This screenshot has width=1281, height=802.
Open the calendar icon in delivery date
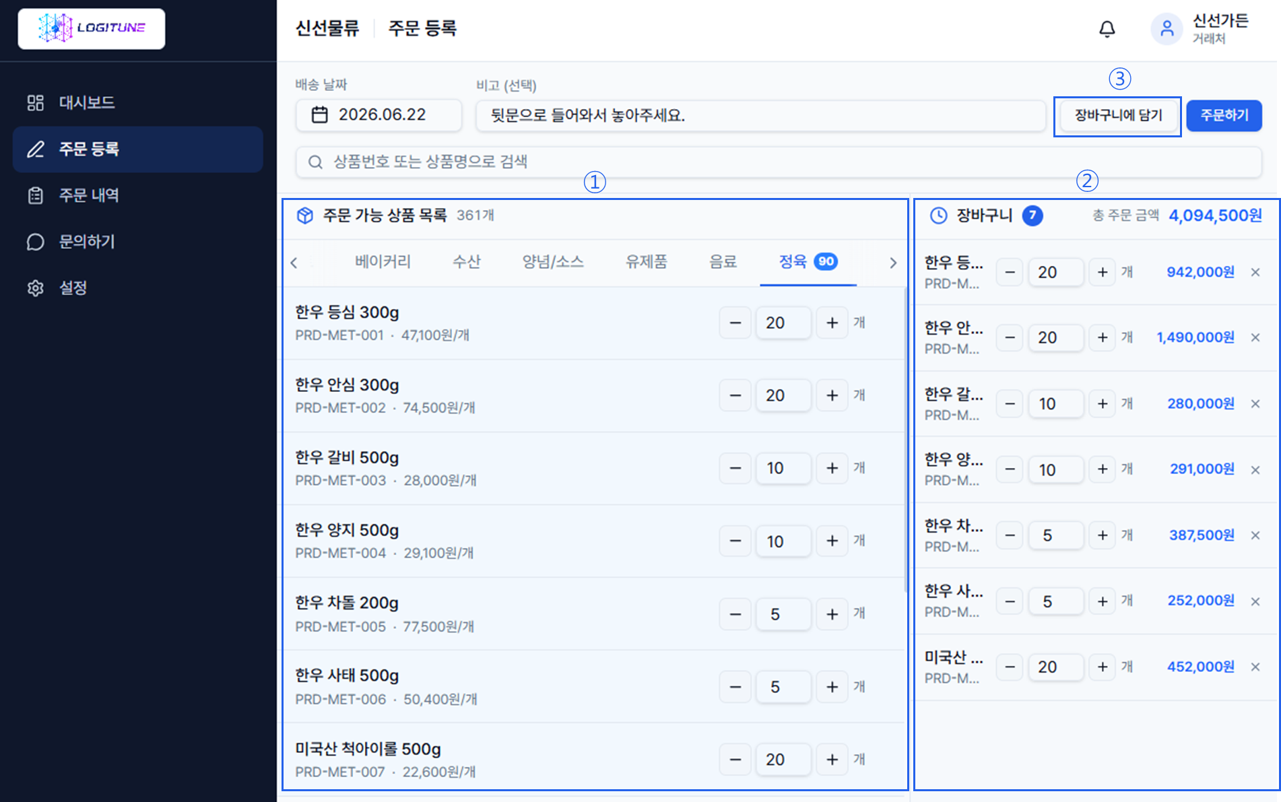(319, 115)
